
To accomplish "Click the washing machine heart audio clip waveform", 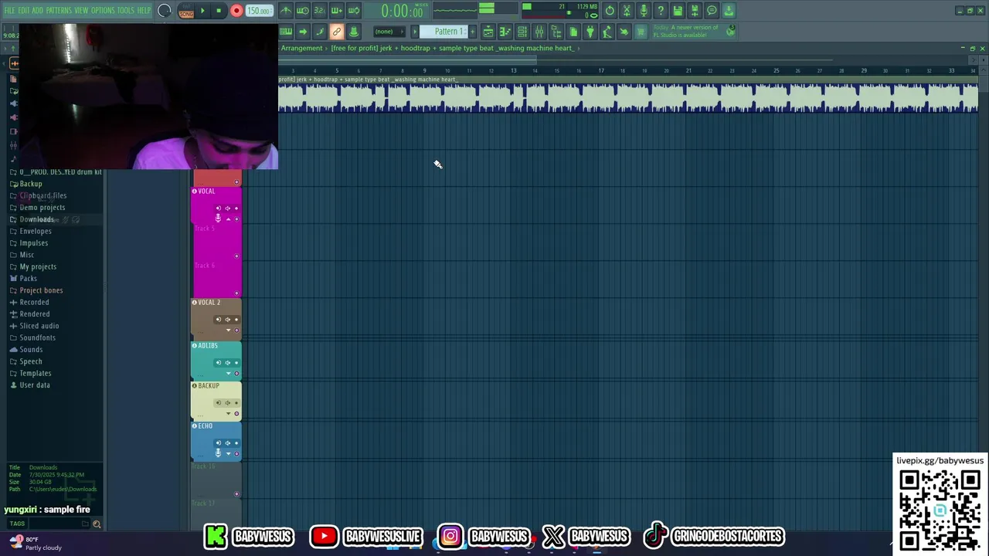I will click(627, 98).
